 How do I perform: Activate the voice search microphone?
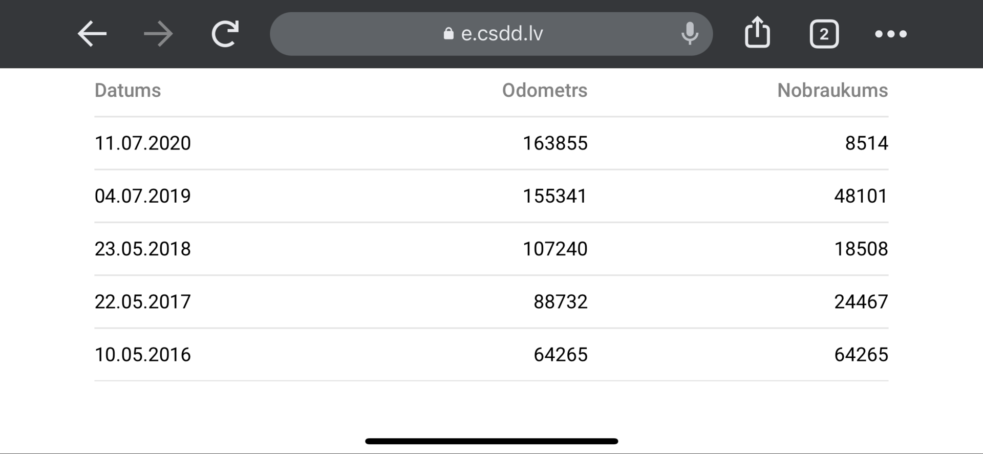[690, 34]
